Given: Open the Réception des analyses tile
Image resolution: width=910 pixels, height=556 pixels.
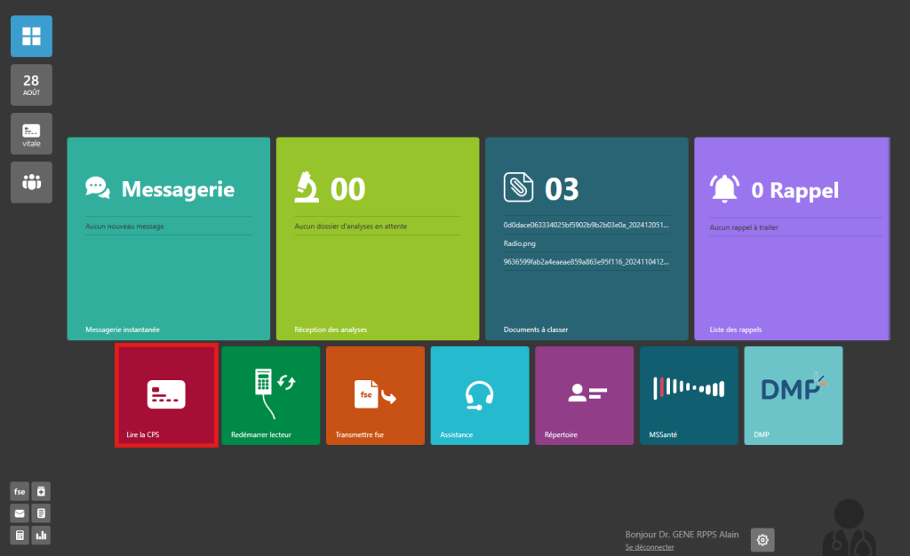Looking at the screenshot, I should [377, 238].
